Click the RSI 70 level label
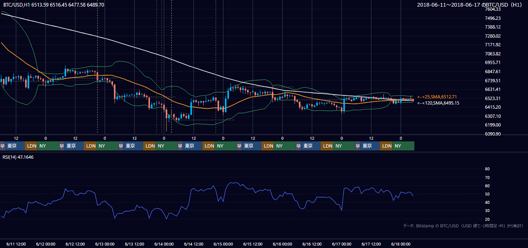The width and height of the screenshot is (528, 248). [x=487, y=177]
